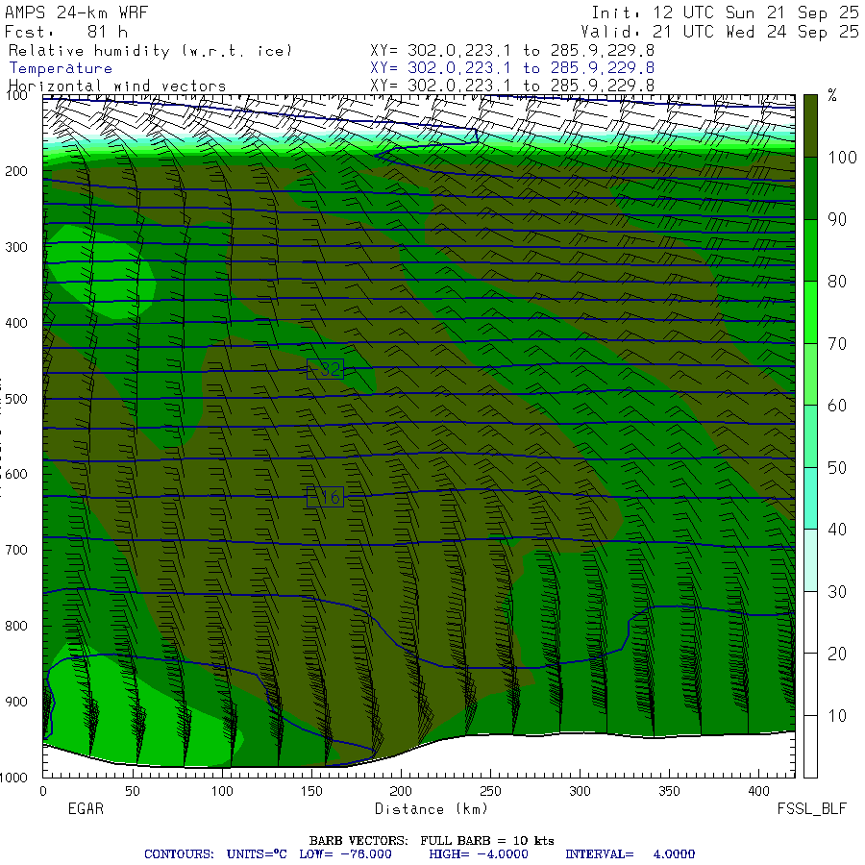Select the 60–70% light green colorbar segment
The image size is (865, 865).
click(x=810, y=374)
